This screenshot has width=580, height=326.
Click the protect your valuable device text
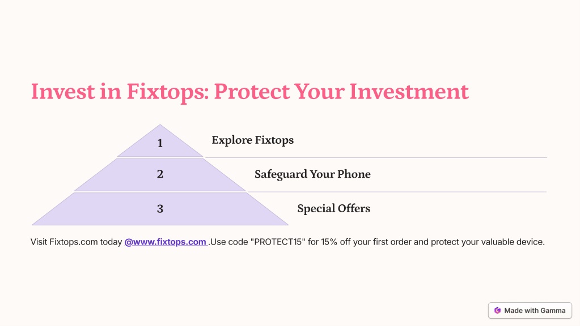coord(488,242)
